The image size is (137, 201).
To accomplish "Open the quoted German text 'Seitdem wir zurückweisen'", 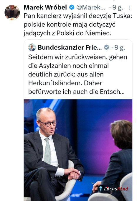I will (x=78, y=74).
